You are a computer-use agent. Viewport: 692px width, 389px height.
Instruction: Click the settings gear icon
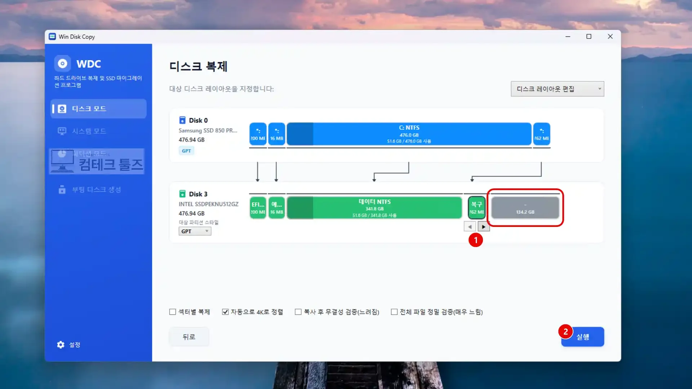[61, 345]
